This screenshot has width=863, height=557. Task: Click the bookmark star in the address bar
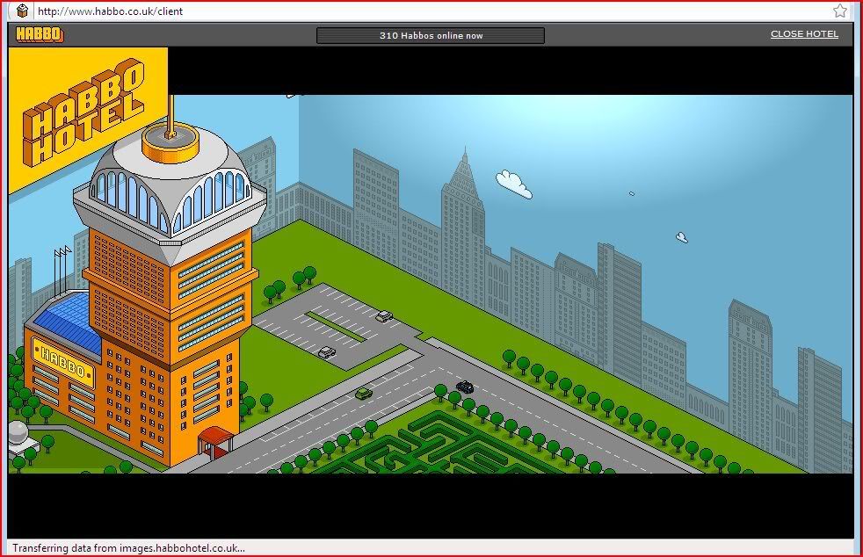[840, 11]
